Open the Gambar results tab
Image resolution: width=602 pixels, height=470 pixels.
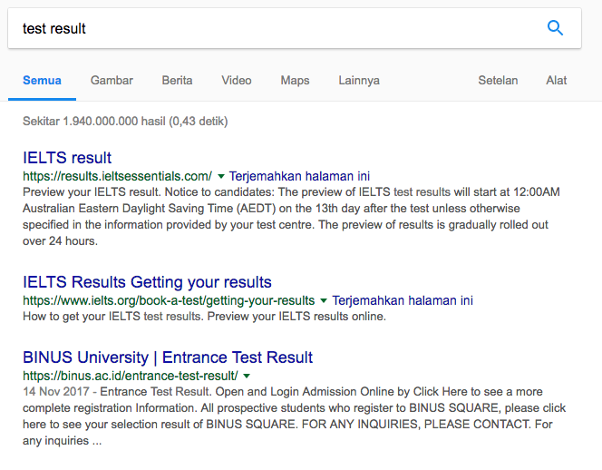coord(112,81)
